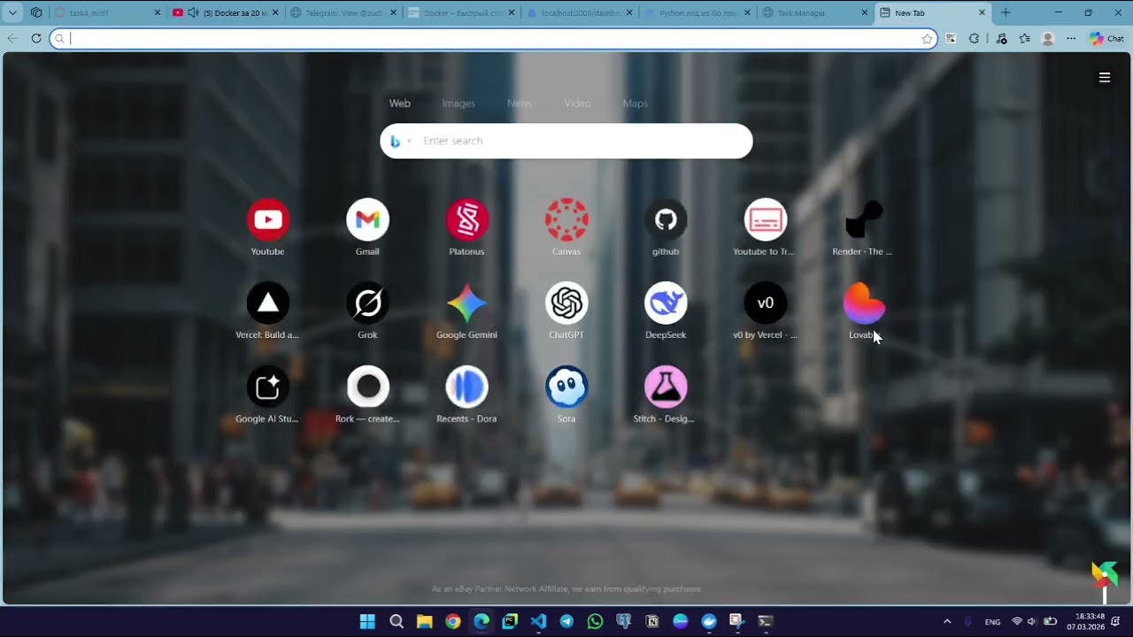Refresh the current page
This screenshot has width=1133, height=637.
[x=36, y=38]
